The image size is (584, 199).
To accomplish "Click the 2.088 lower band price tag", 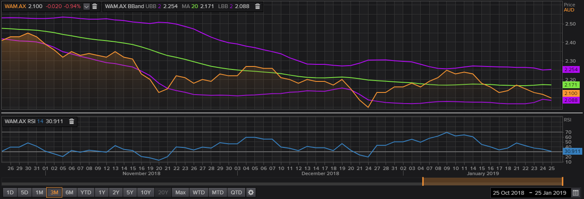I will coord(571,100).
